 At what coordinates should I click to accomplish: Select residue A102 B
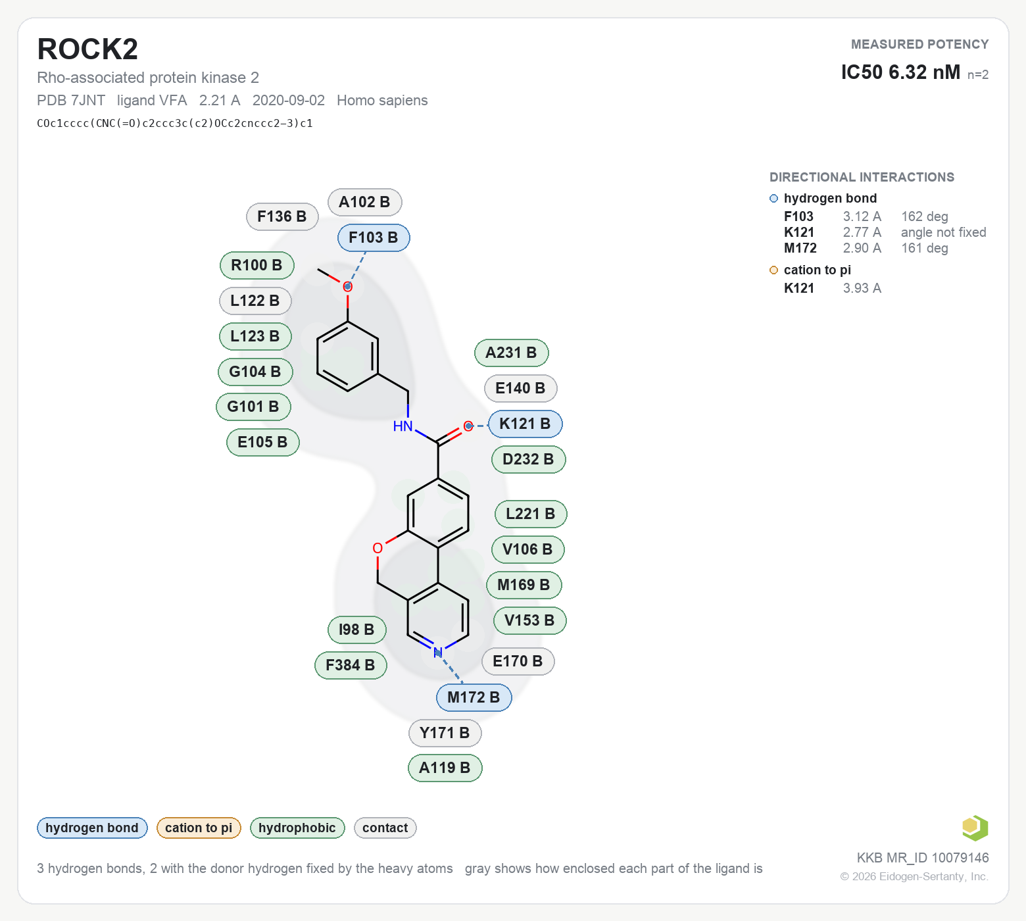[364, 202]
